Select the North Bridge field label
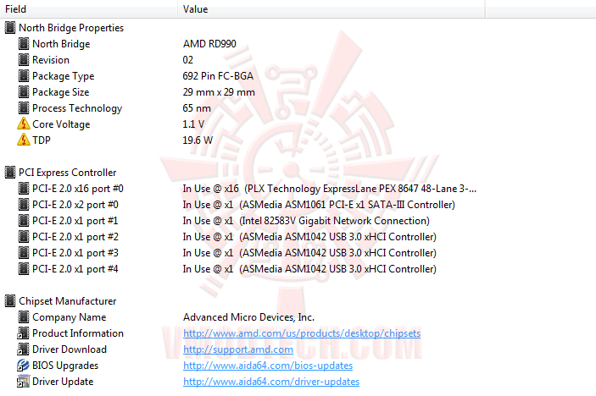 pos(61,44)
